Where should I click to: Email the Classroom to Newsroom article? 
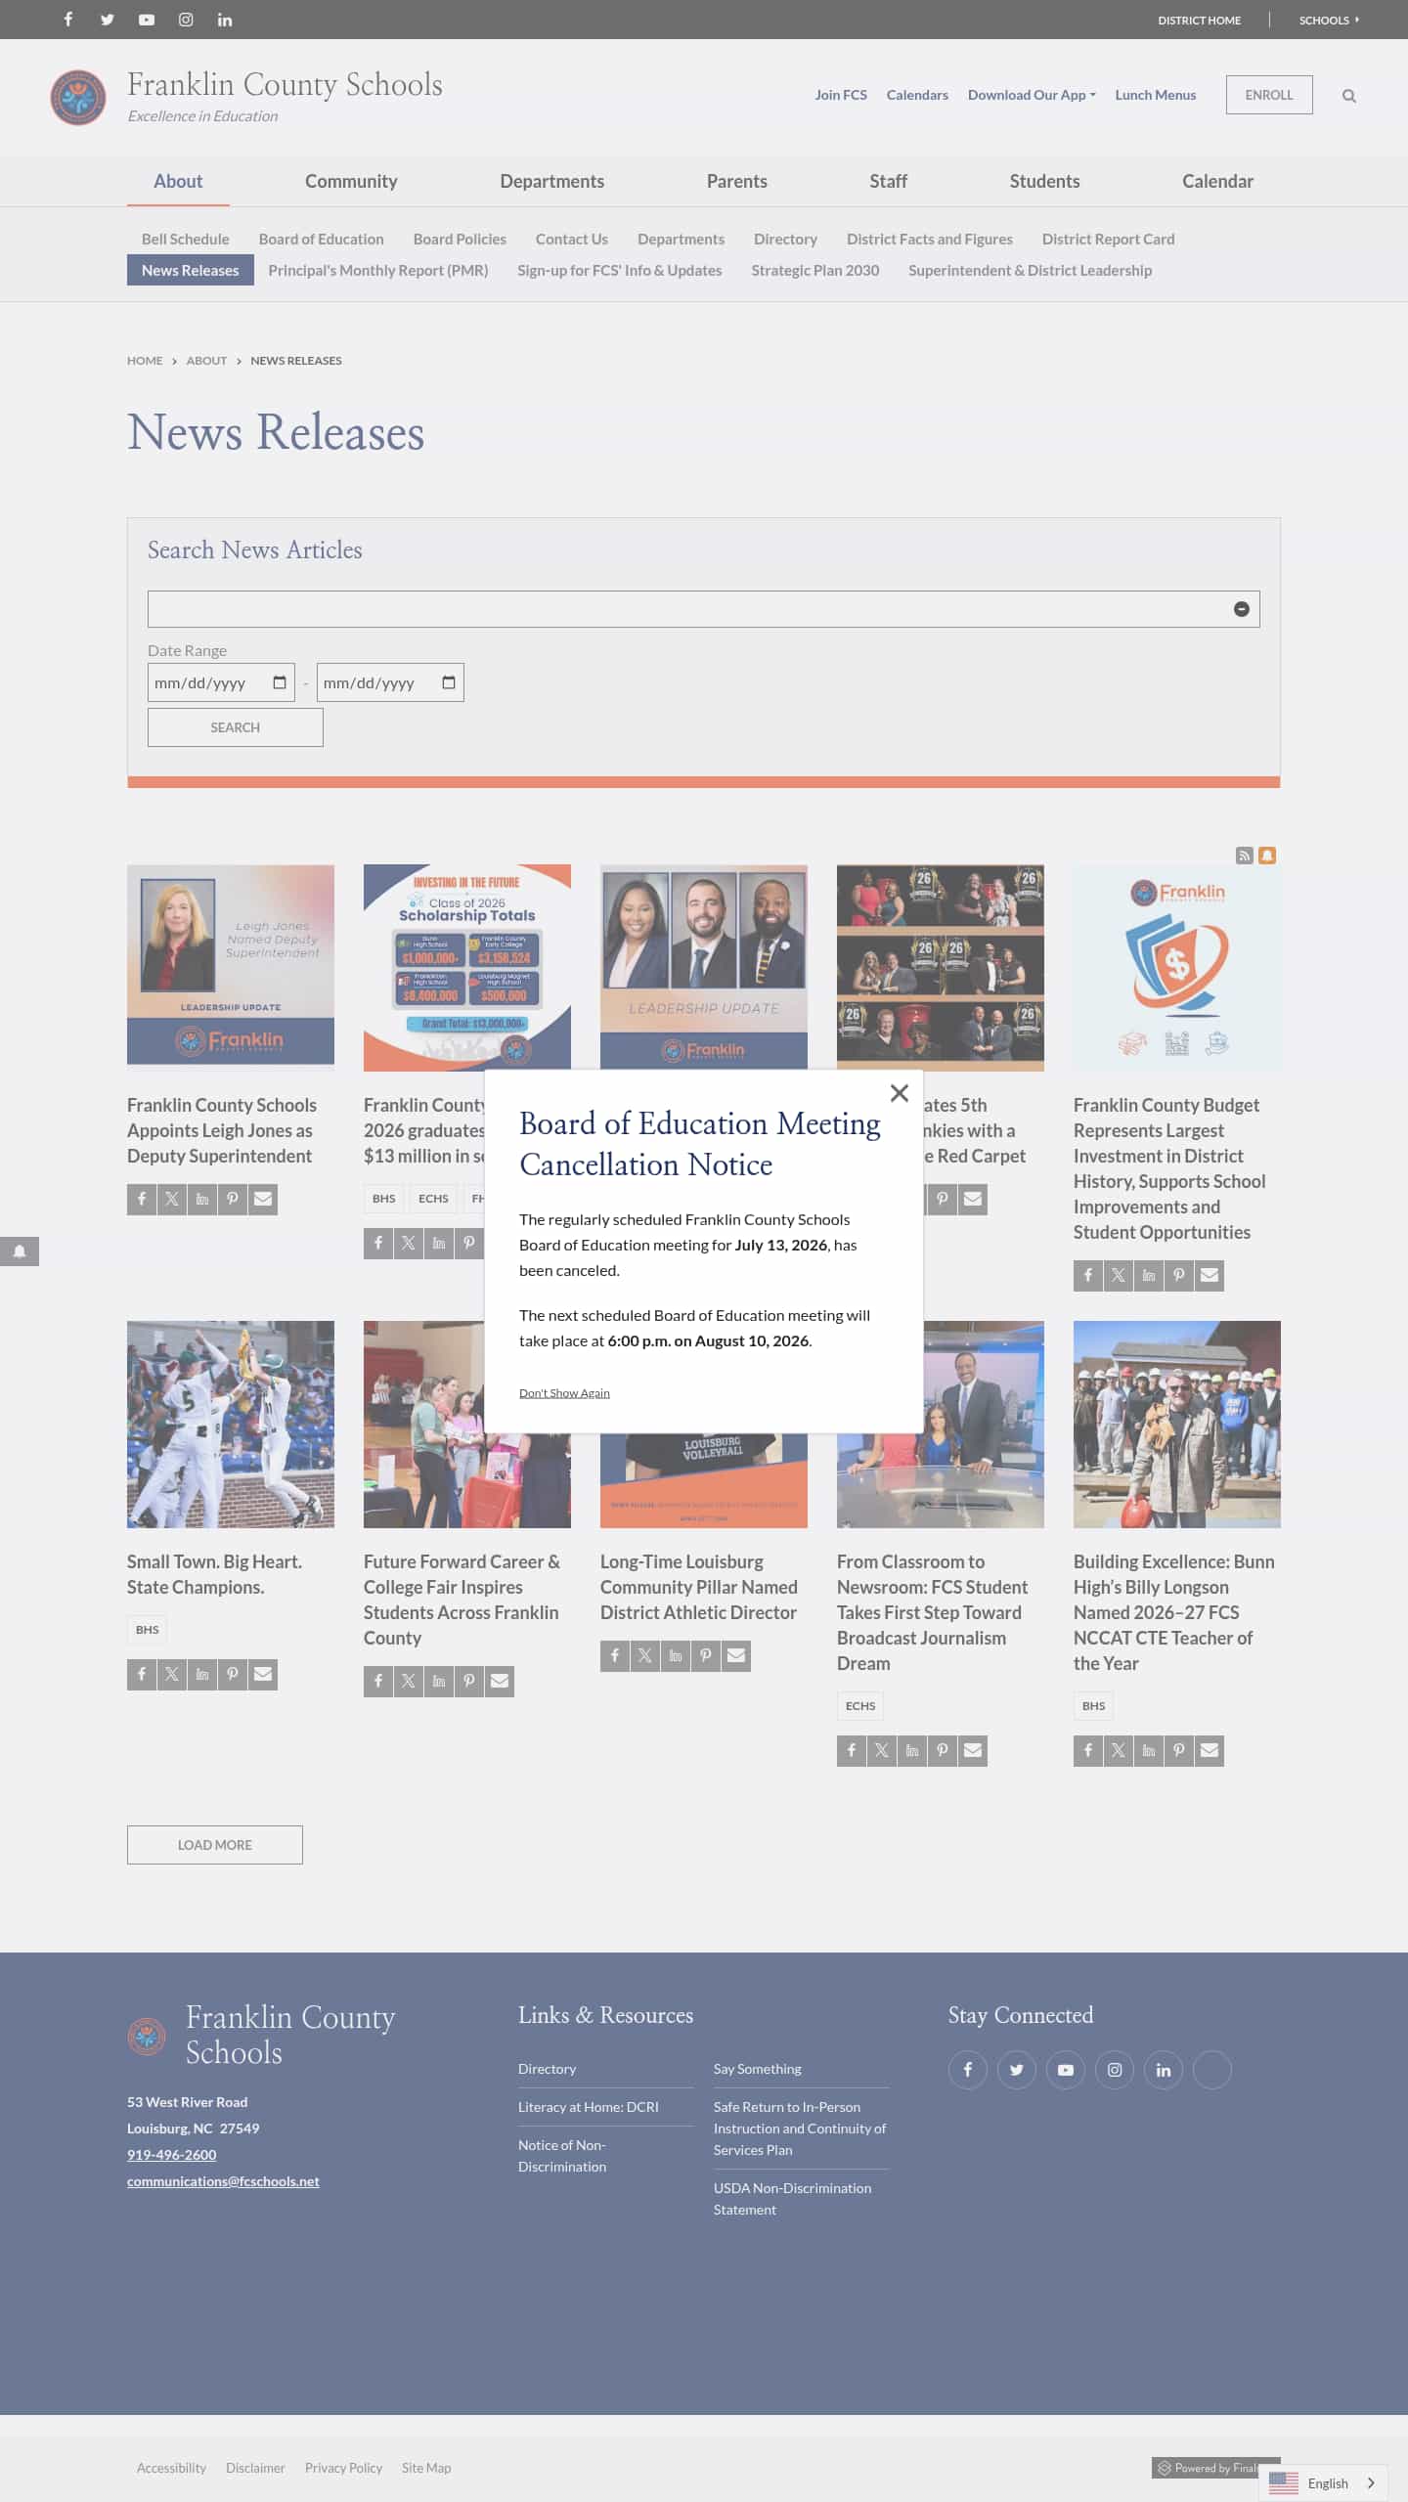click(973, 1751)
